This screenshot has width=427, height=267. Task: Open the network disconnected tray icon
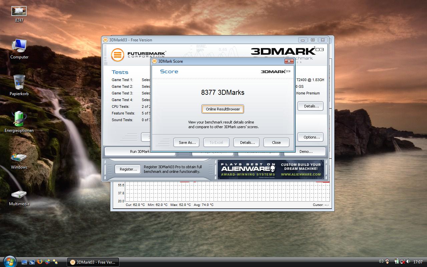pos(402,262)
